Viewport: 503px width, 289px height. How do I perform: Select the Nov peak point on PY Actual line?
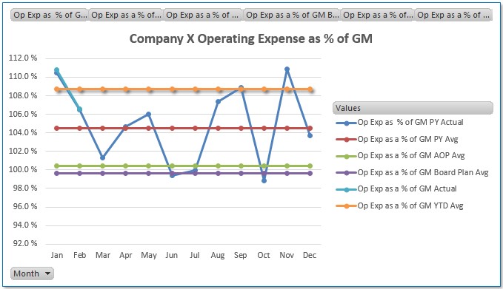287,69
